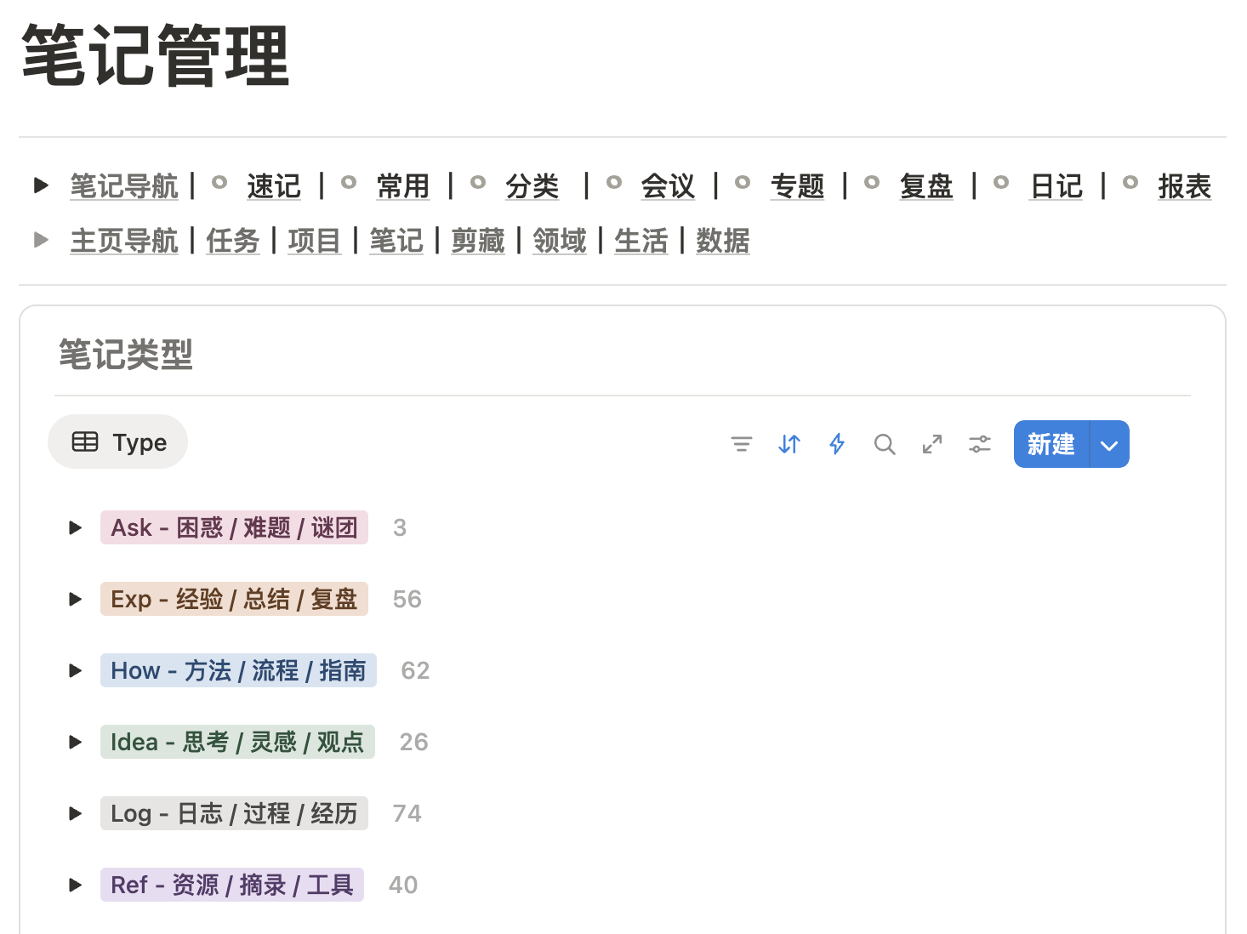
Task: Open the 任务 navigation link
Action: point(232,242)
